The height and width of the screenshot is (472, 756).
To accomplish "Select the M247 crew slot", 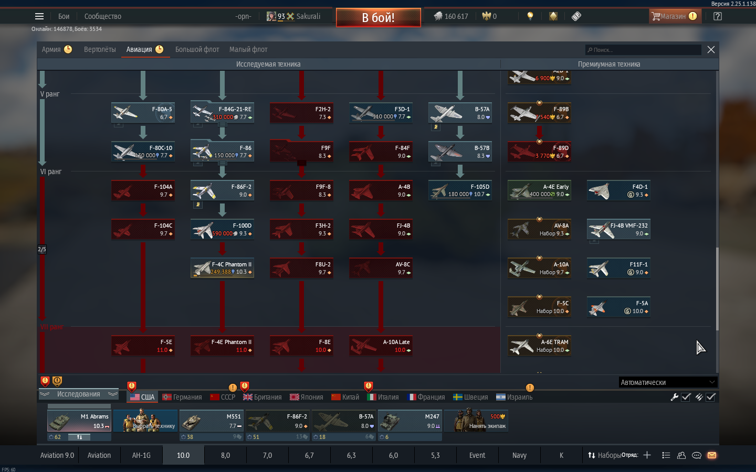I will pyautogui.click(x=409, y=421).
